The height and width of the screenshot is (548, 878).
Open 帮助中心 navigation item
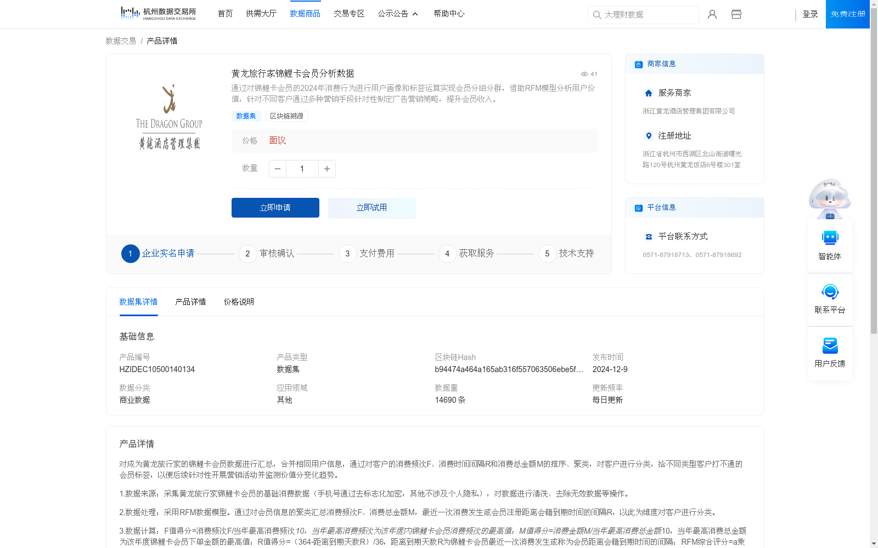(x=449, y=14)
